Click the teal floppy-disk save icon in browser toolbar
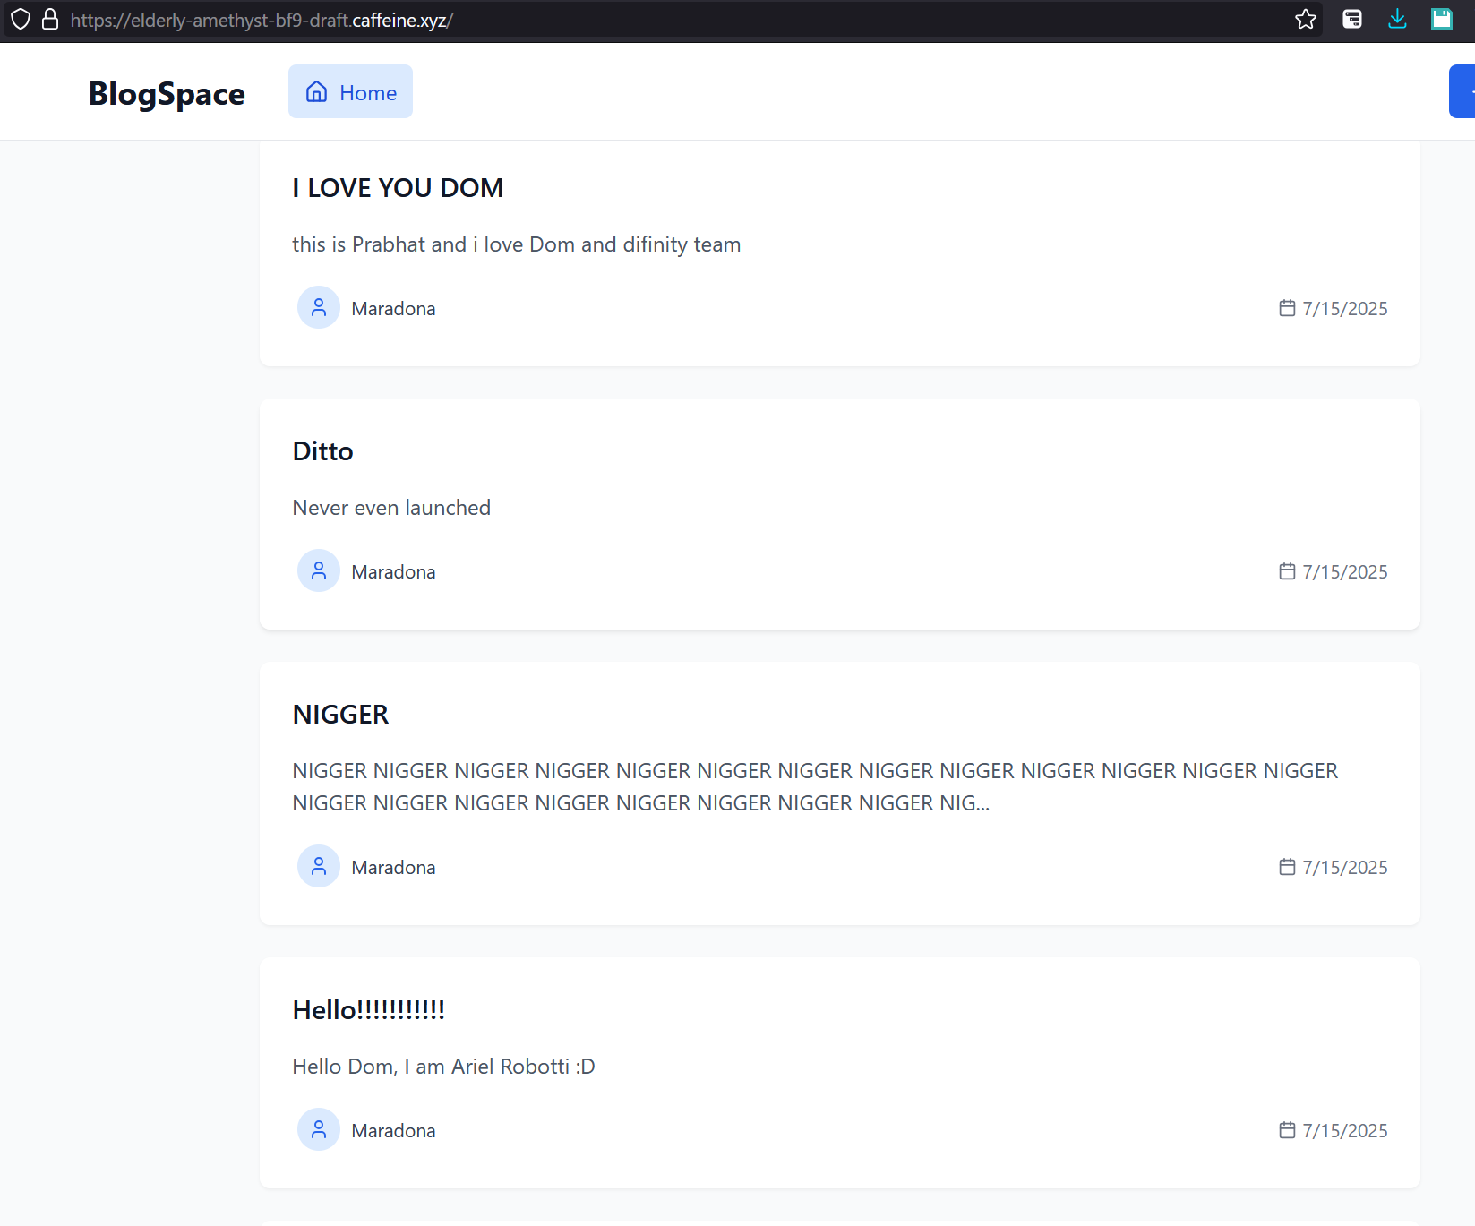The image size is (1475, 1226). tap(1442, 19)
